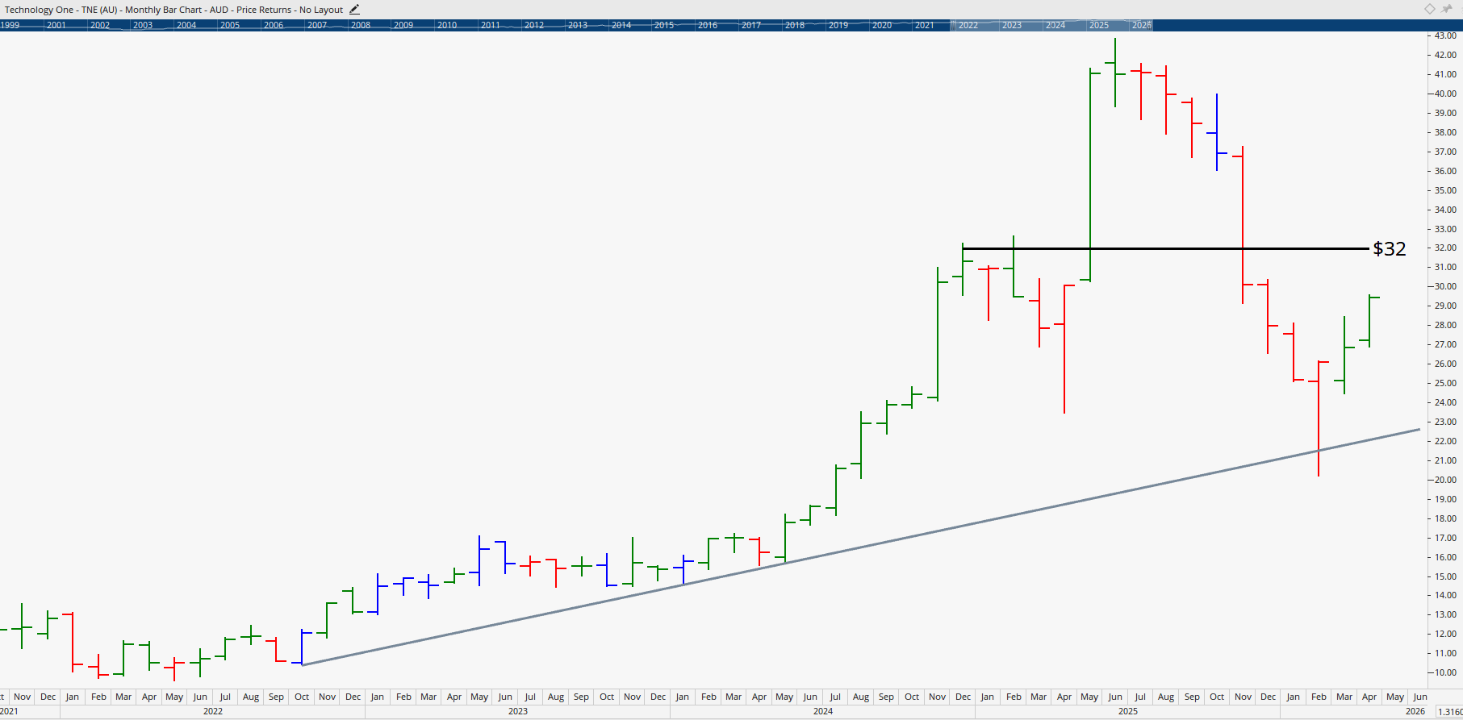1463x720 pixels.
Task: Click the long red Feb 2026 price bar
Action: 1319,418
